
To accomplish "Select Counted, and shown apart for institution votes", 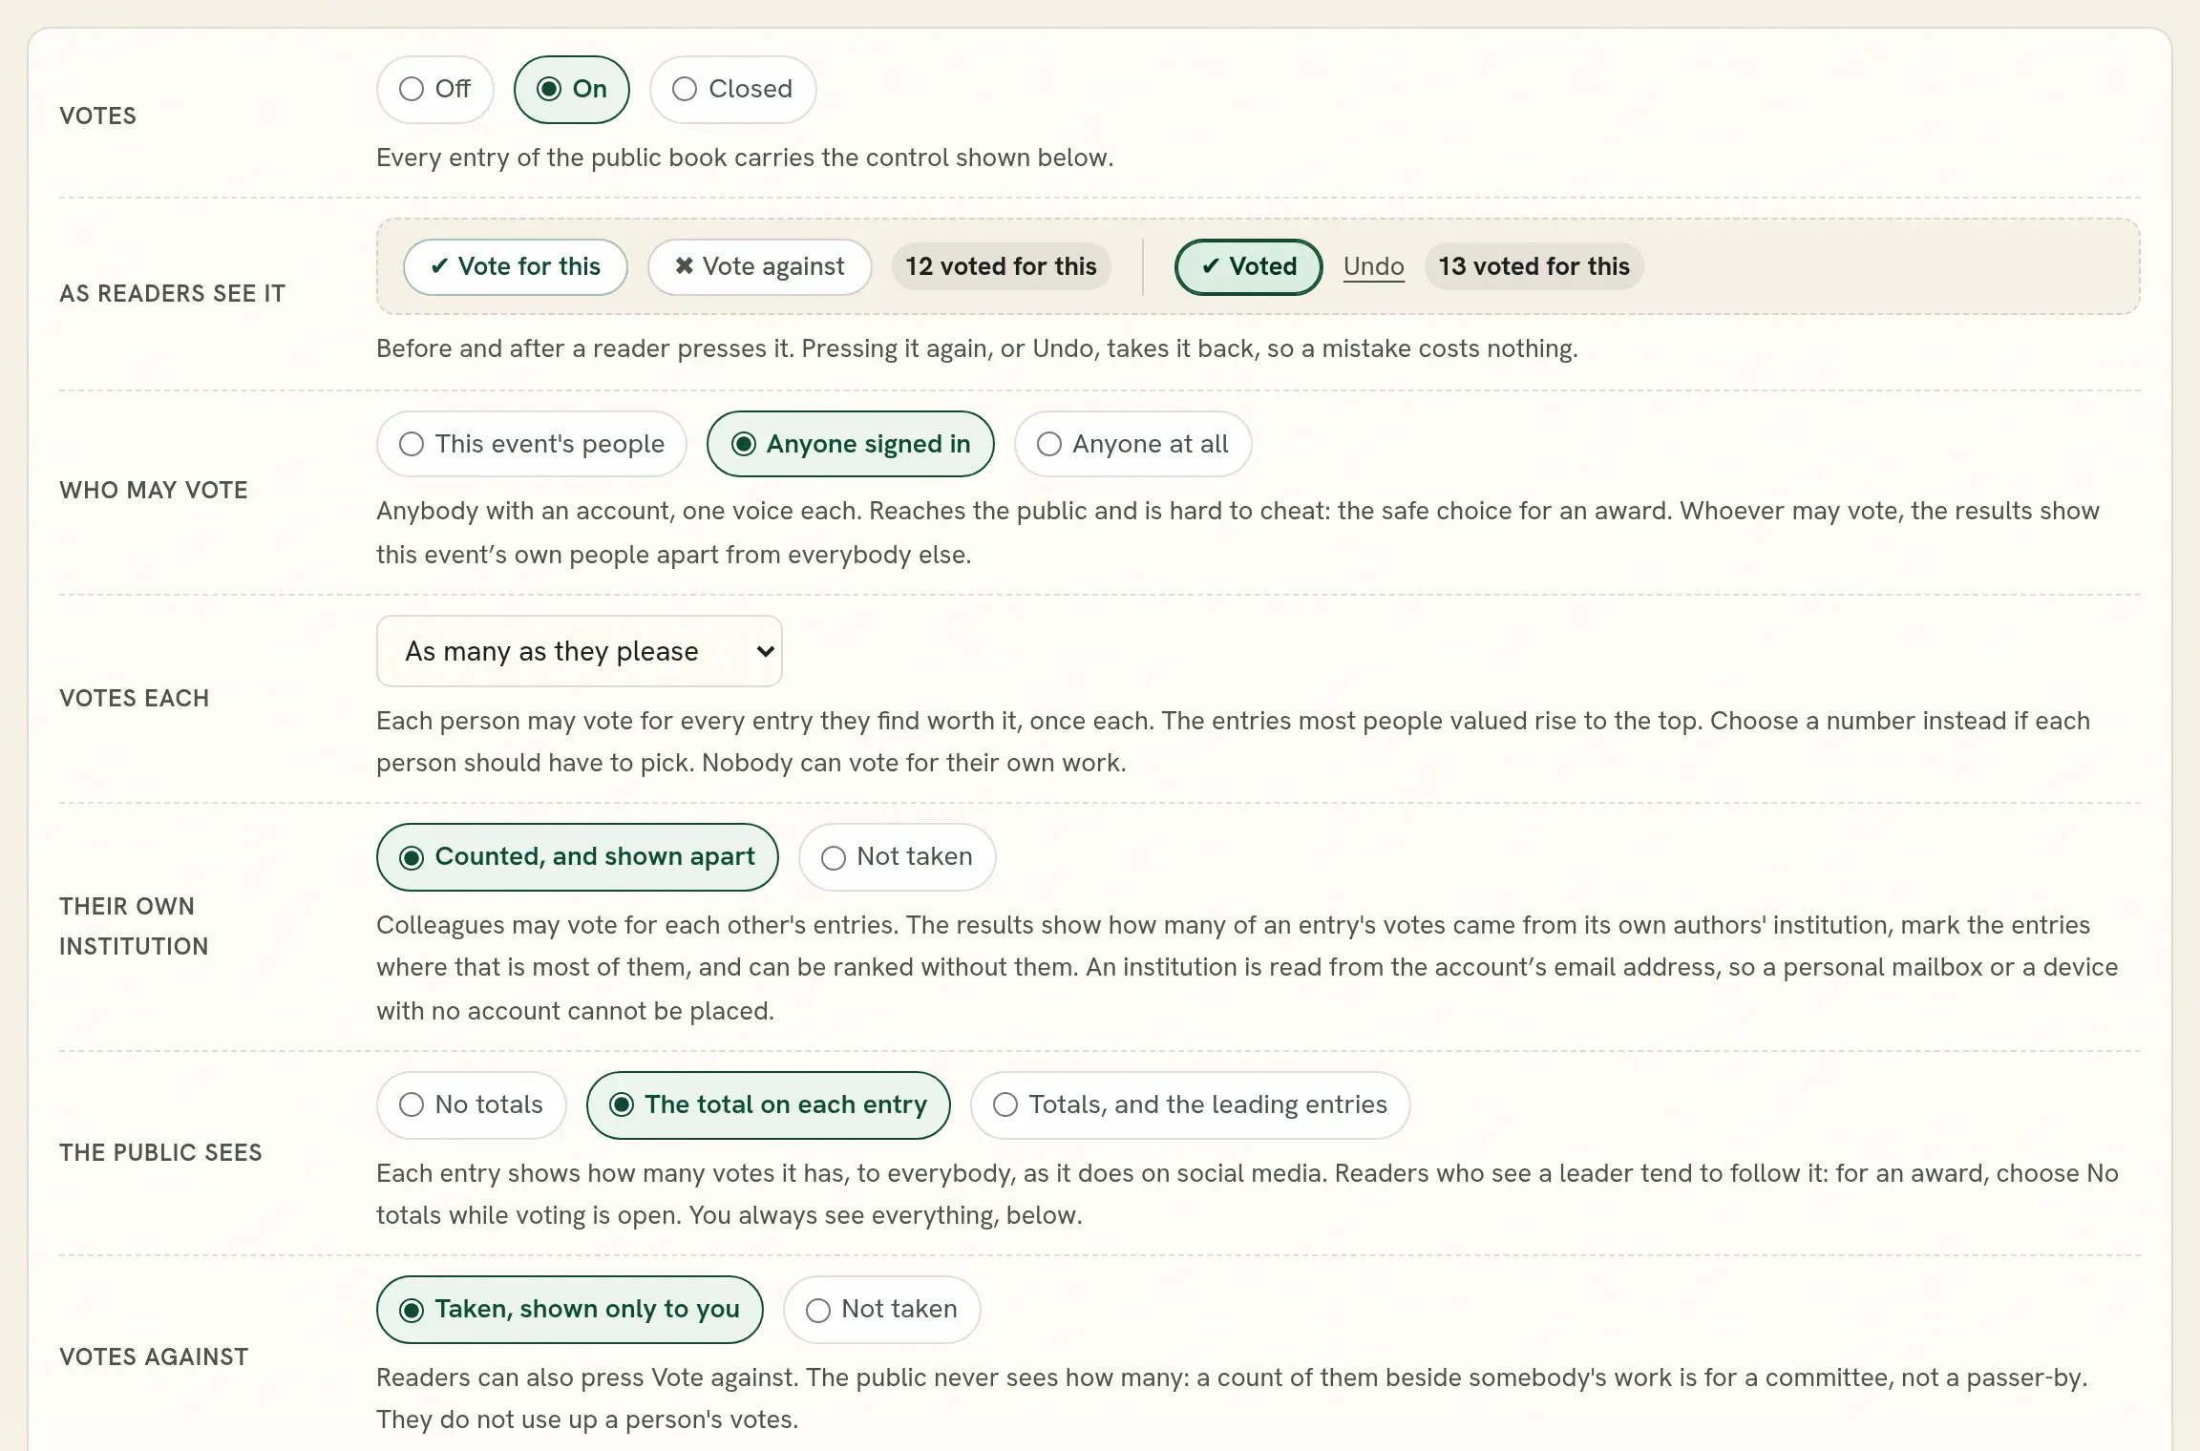I will coord(578,857).
